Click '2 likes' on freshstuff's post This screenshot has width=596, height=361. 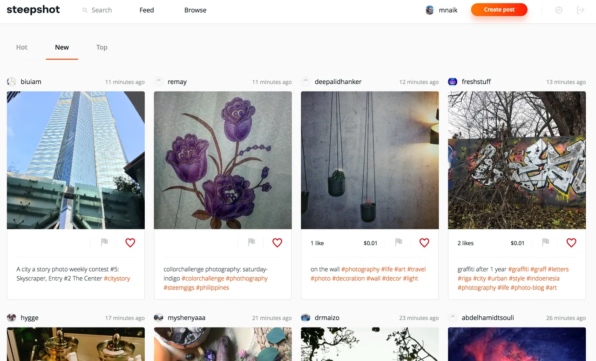click(x=466, y=243)
